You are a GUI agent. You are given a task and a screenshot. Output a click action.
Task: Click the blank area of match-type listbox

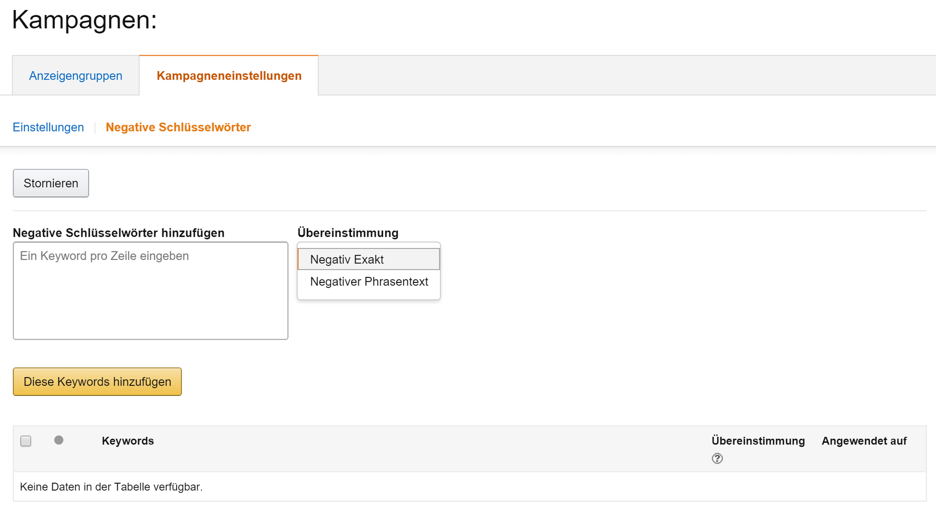(368, 296)
